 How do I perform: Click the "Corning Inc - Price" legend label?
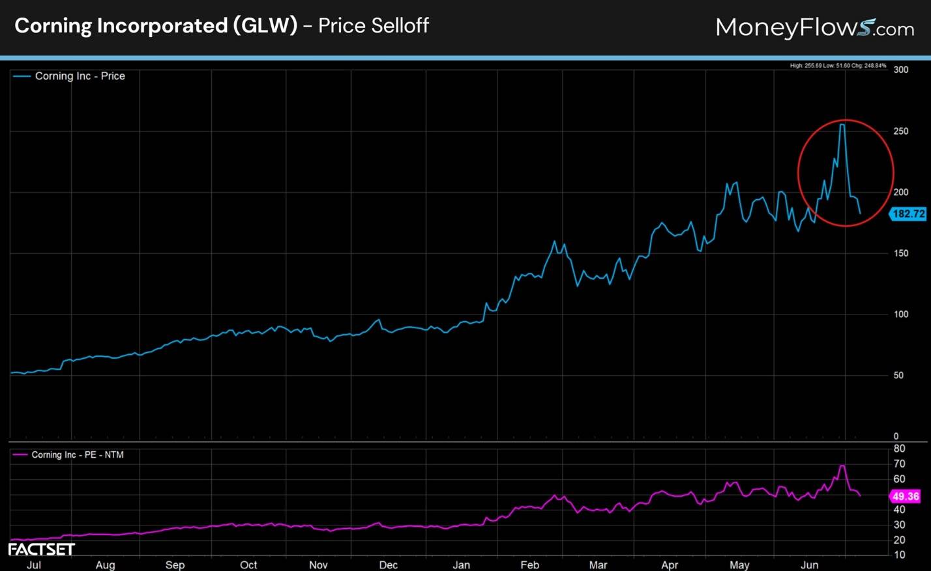pos(80,76)
